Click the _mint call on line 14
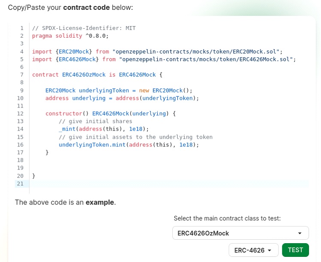 (104, 129)
